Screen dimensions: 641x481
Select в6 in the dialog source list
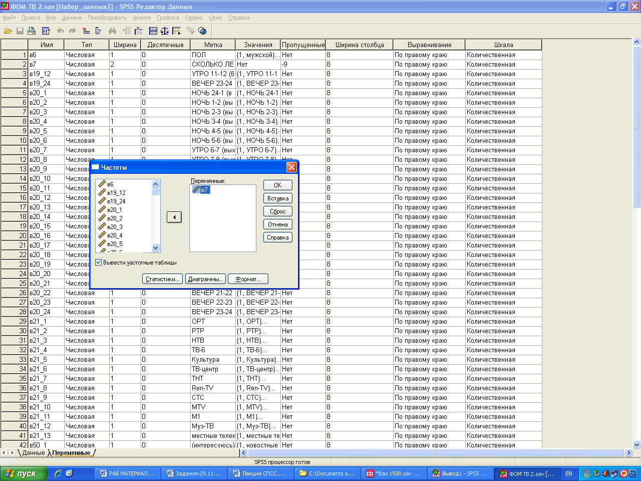click(x=106, y=184)
